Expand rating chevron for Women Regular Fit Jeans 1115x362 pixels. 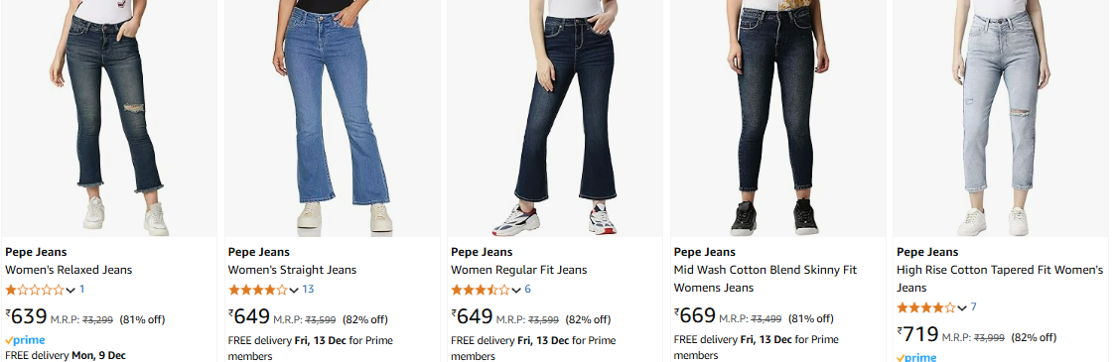[x=516, y=291]
